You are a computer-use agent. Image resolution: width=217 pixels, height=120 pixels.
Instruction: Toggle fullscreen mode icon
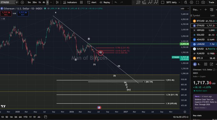(x=197, y=2)
